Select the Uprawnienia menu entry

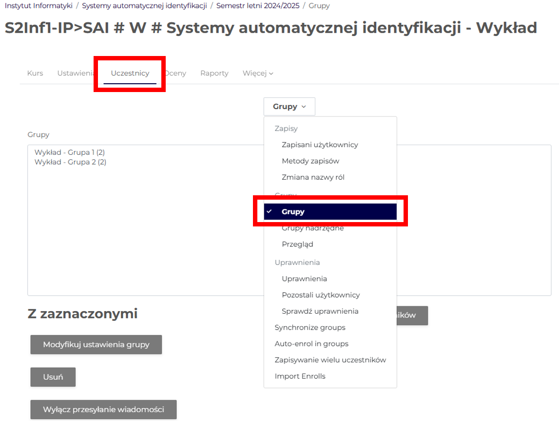tap(304, 279)
